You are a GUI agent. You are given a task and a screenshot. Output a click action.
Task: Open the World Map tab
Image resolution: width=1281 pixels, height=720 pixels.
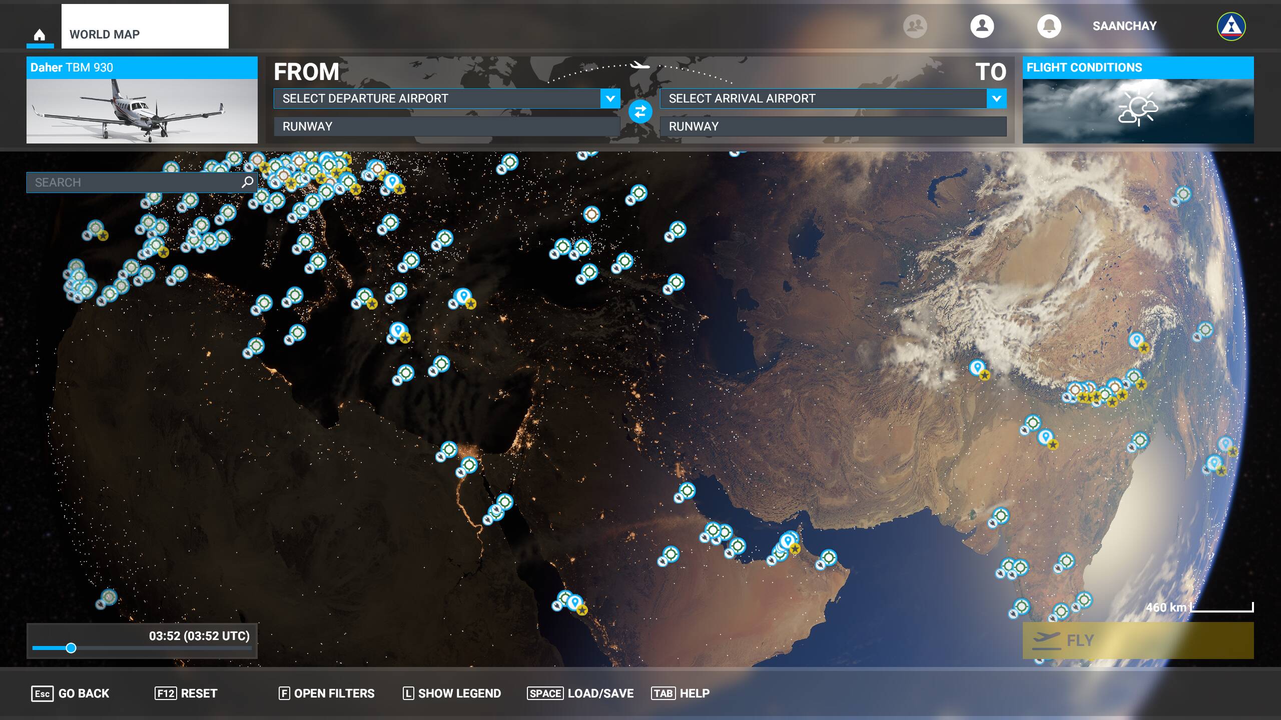click(145, 26)
